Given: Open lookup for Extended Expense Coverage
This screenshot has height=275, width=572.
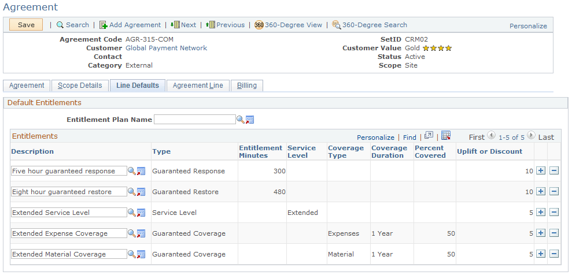Looking at the screenshot, I should 131,233.
